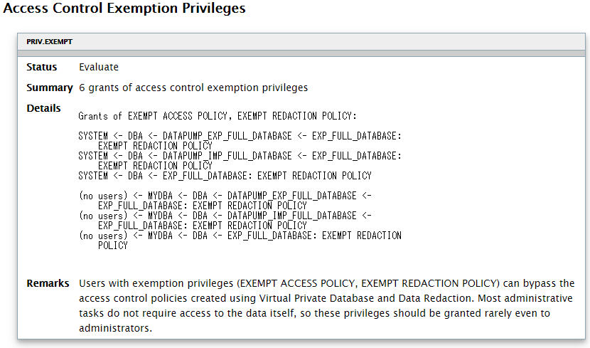Screen dimensions: 590x348
Task: Click the Access Control Exemption Privileges heading
Action: 124,9
